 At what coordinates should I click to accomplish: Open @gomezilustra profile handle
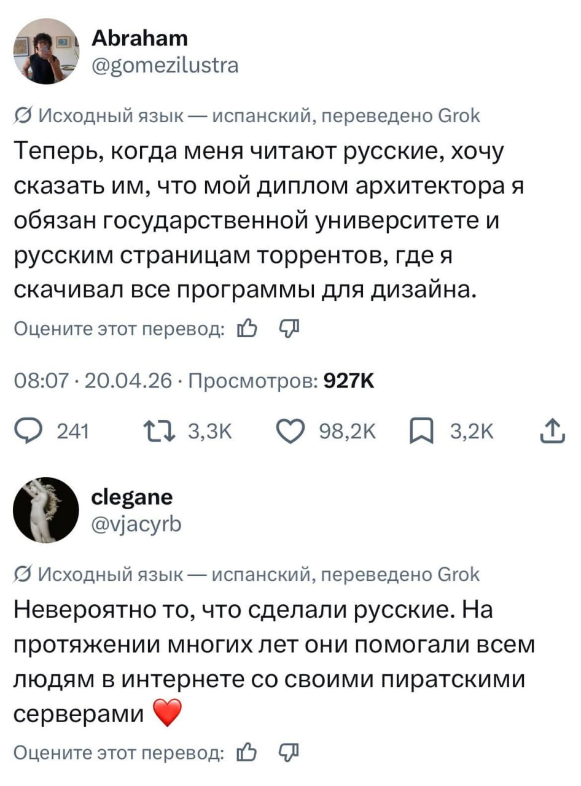coord(165,64)
